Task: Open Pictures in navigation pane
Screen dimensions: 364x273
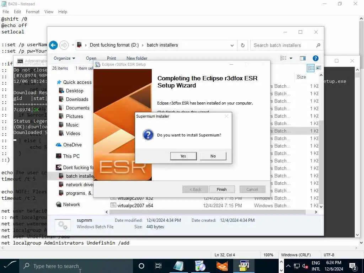Action: click(x=71, y=116)
